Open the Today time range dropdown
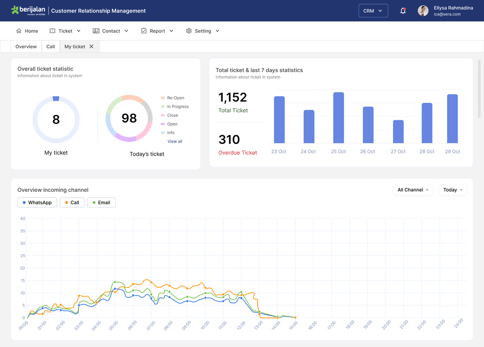This screenshot has width=484, height=347. tap(453, 190)
